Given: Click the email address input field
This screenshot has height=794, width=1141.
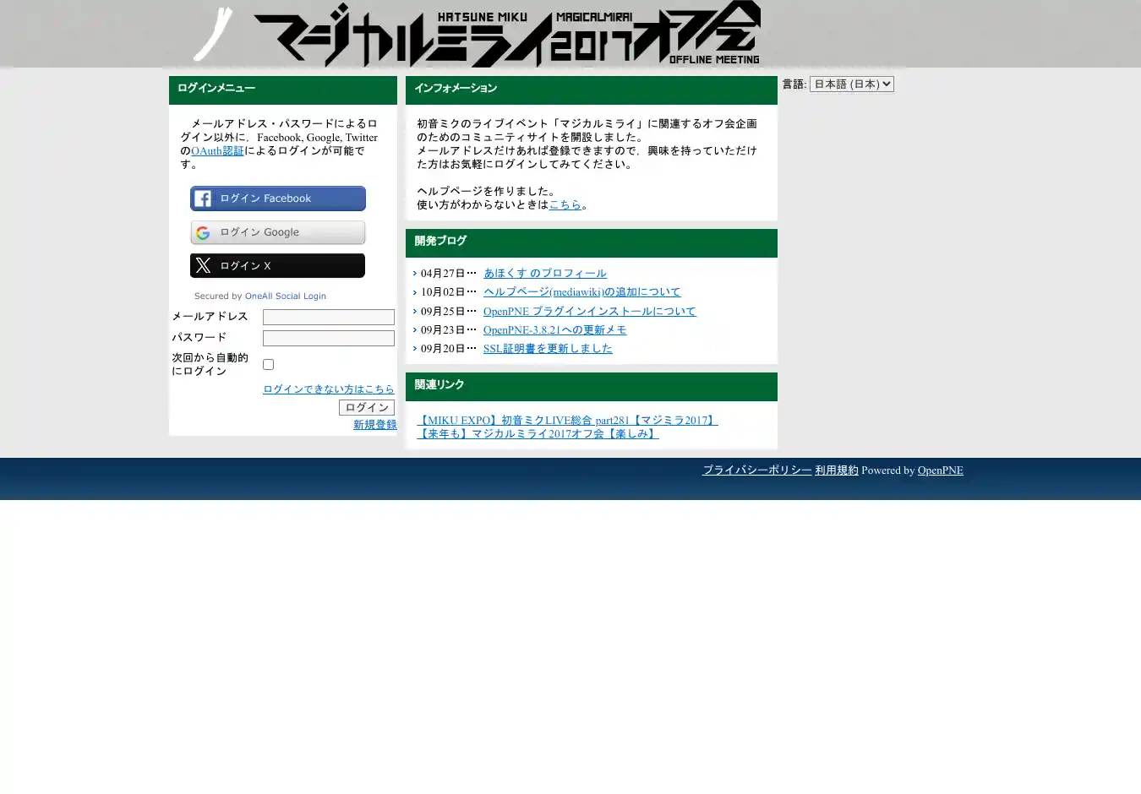Looking at the screenshot, I should [328, 317].
